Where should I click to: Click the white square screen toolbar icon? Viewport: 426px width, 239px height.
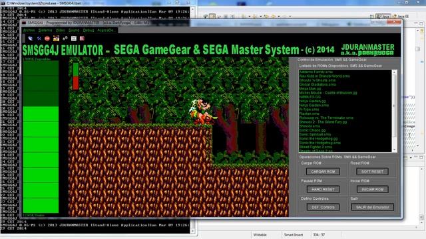(74, 39)
